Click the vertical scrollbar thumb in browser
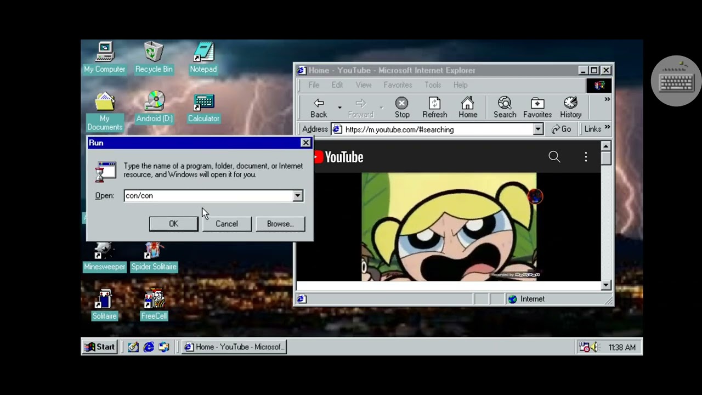Viewport: 702px width, 395px height. click(x=606, y=158)
